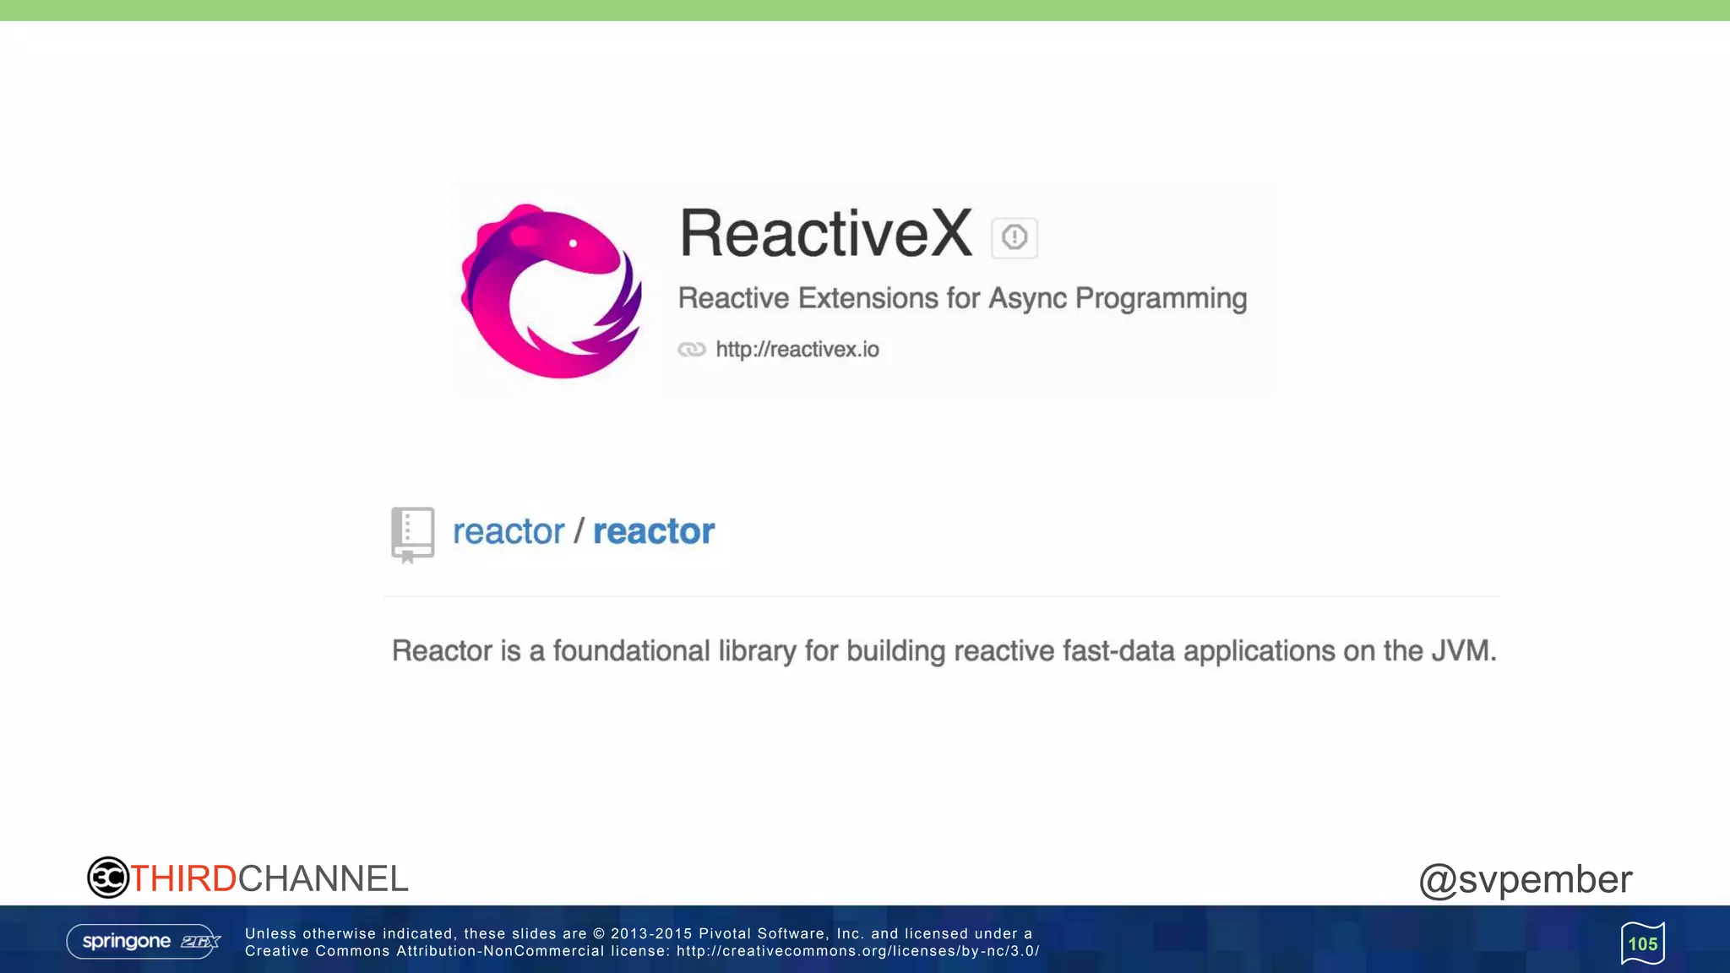Open the bold reactor repository link

point(653,532)
